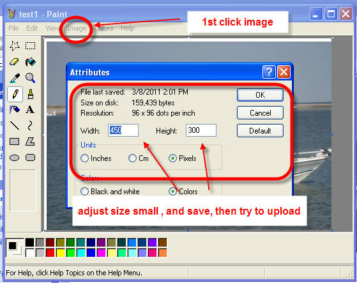Open the View menu

pos(52,28)
